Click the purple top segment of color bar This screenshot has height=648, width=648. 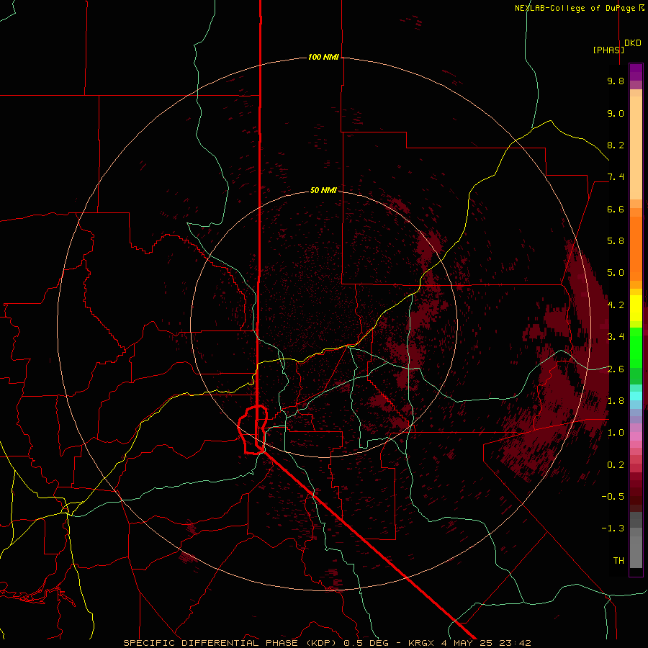[636, 72]
